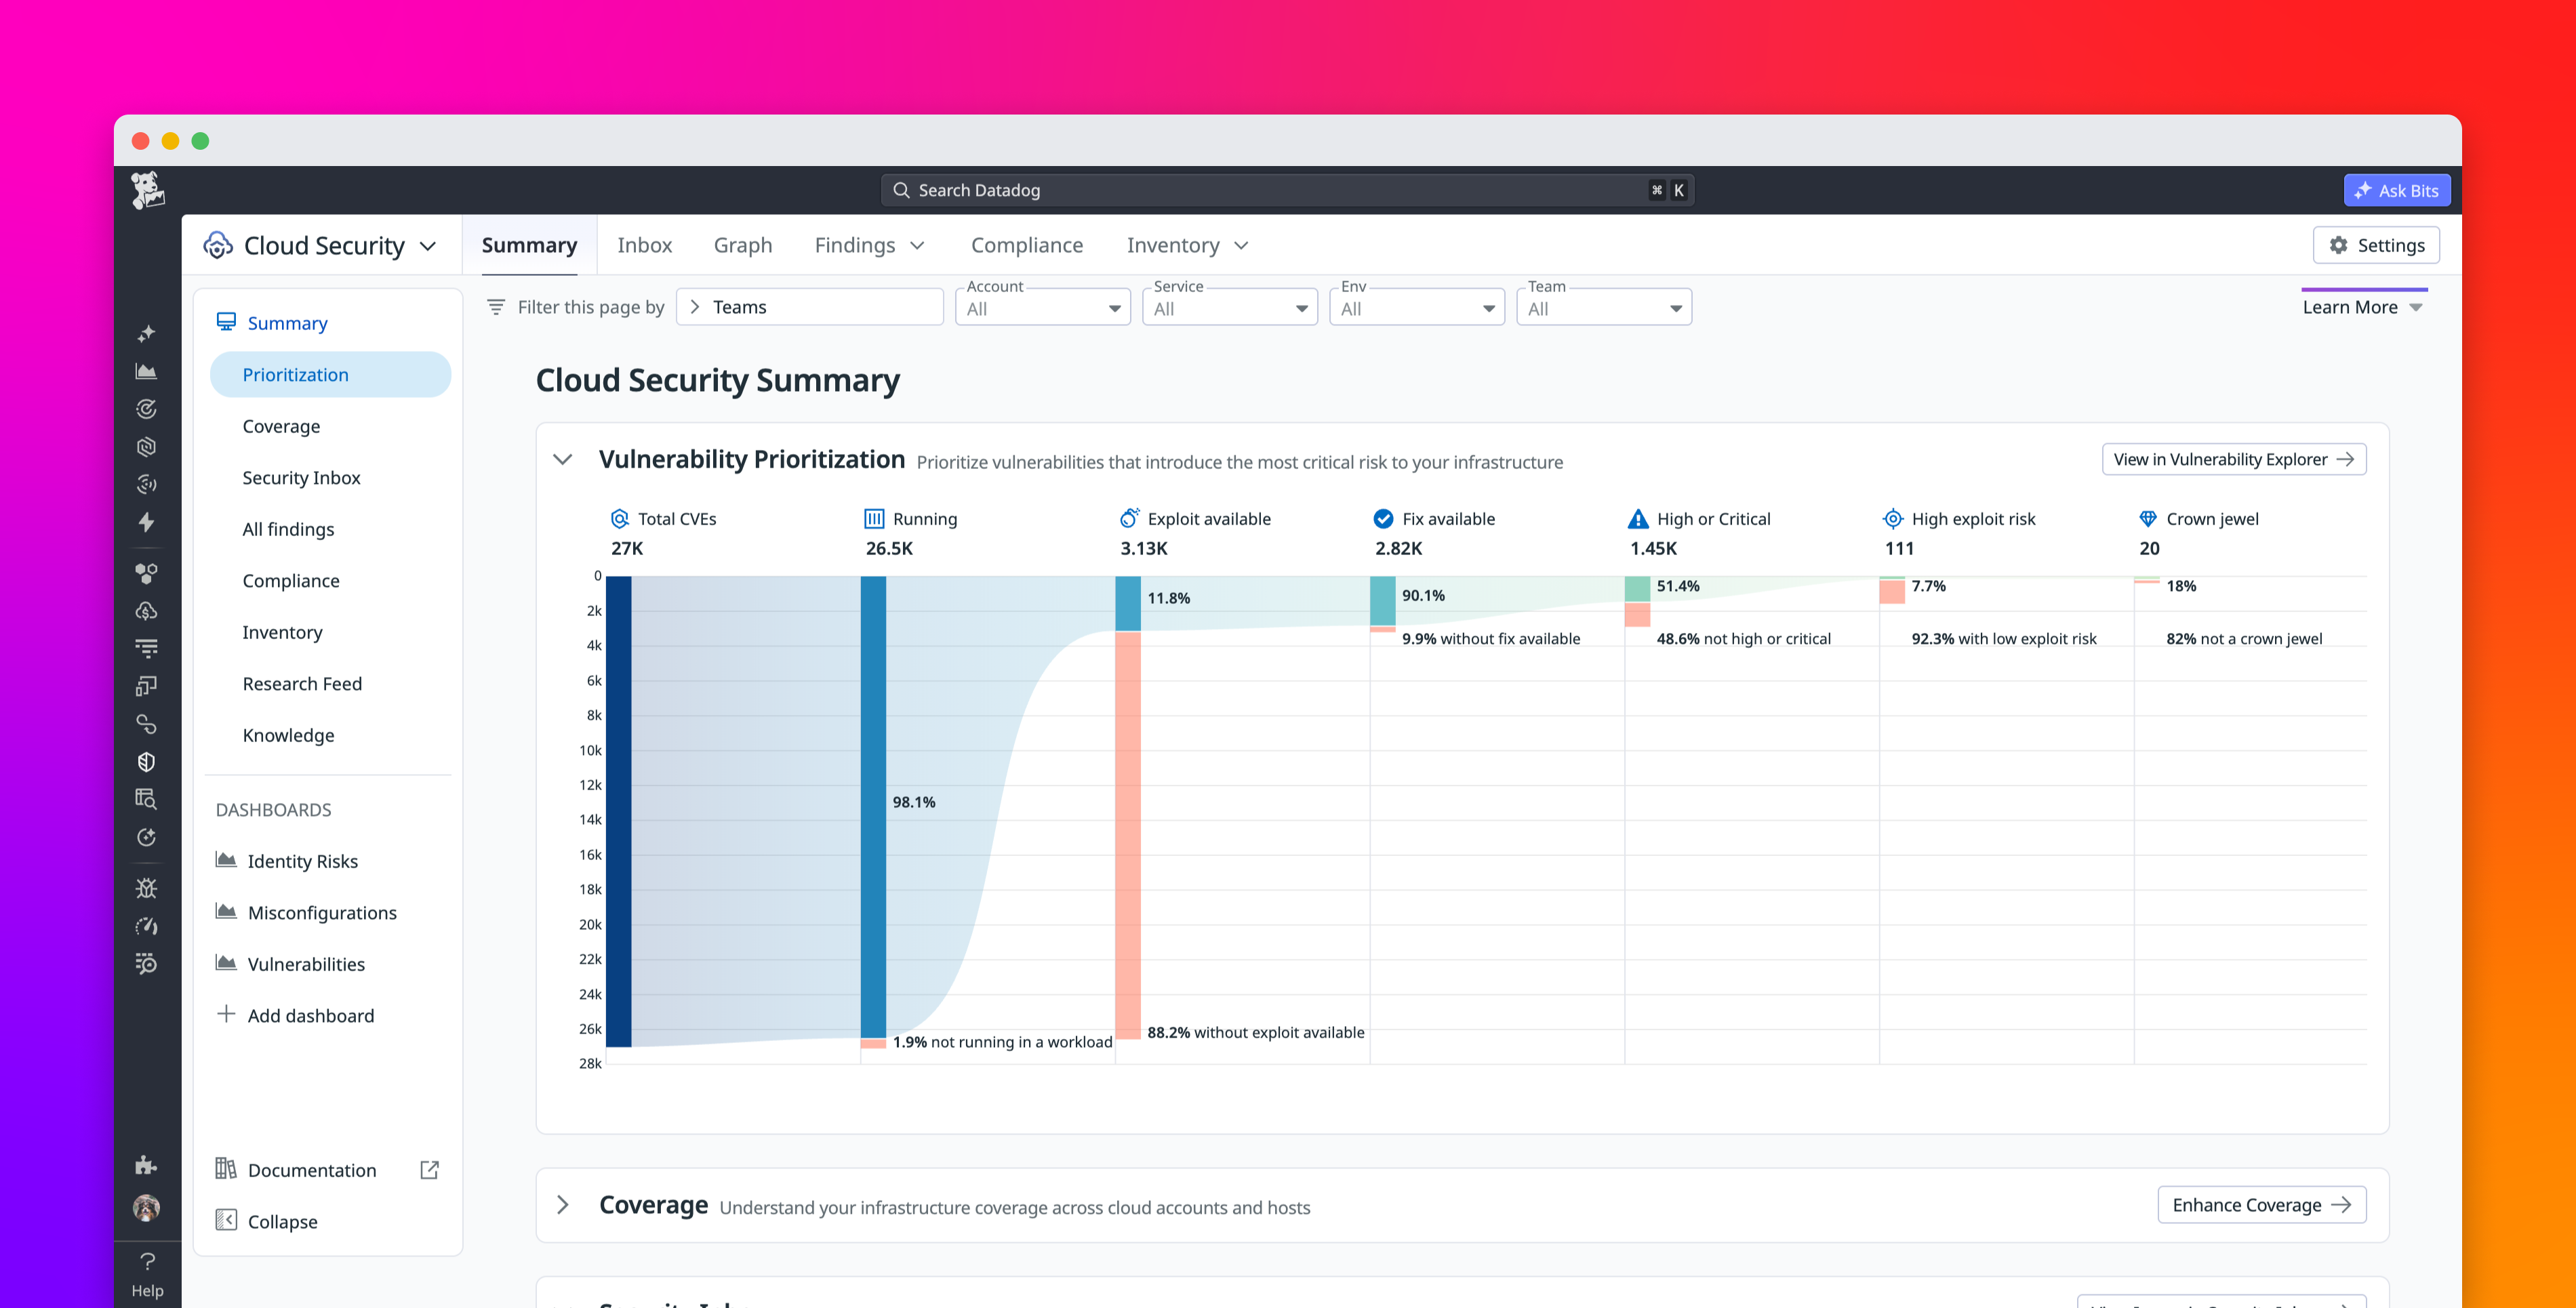Expand the Learn More menu
This screenshot has width=2576, height=1308.
point(2363,307)
